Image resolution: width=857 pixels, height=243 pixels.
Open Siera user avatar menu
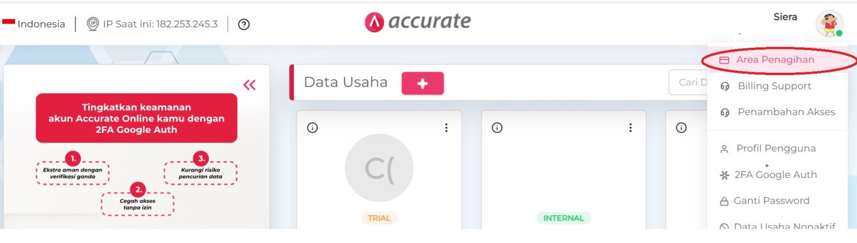click(x=829, y=24)
